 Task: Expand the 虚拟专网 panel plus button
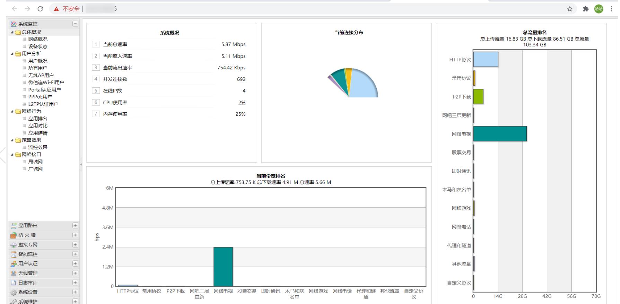click(x=75, y=244)
